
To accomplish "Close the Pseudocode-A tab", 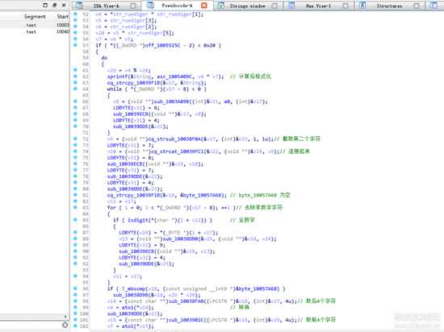I will (x=204, y=6).
